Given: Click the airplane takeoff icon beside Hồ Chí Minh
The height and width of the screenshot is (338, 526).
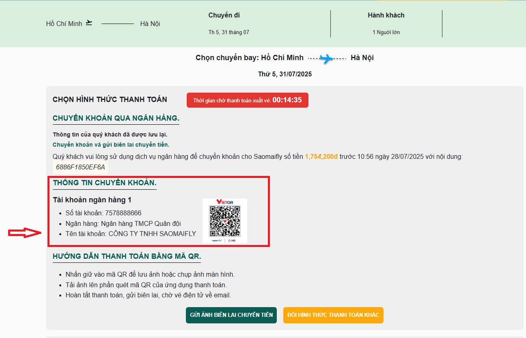Looking at the screenshot, I should click(89, 23).
